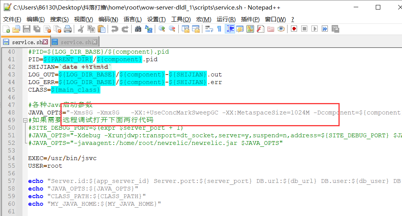Start macro recording with red dot icon
The height and width of the screenshot is (216, 402).
294,29
